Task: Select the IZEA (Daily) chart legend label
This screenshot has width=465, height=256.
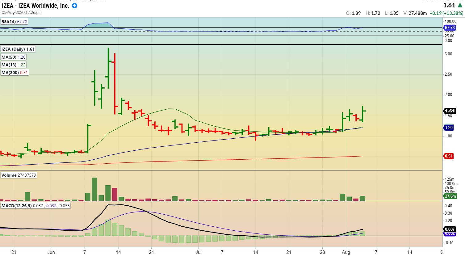Action: pos(18,49)
